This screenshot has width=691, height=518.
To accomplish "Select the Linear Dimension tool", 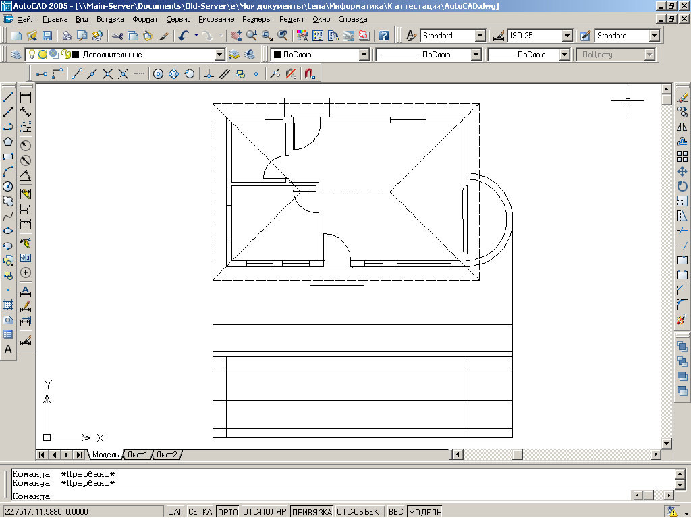I will point(26,97).
